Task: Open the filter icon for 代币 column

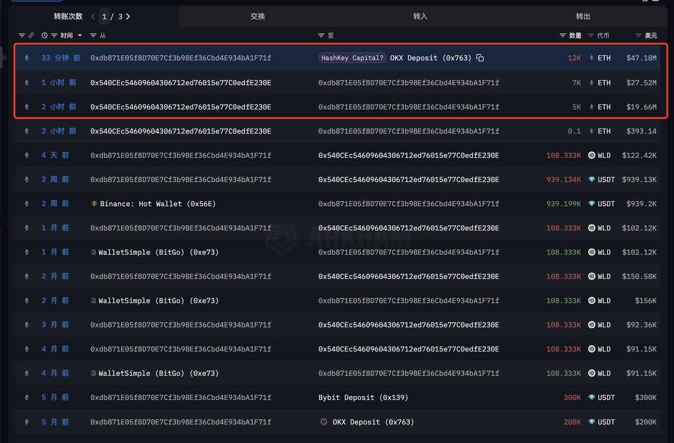Action: click(x=591, y=35)
